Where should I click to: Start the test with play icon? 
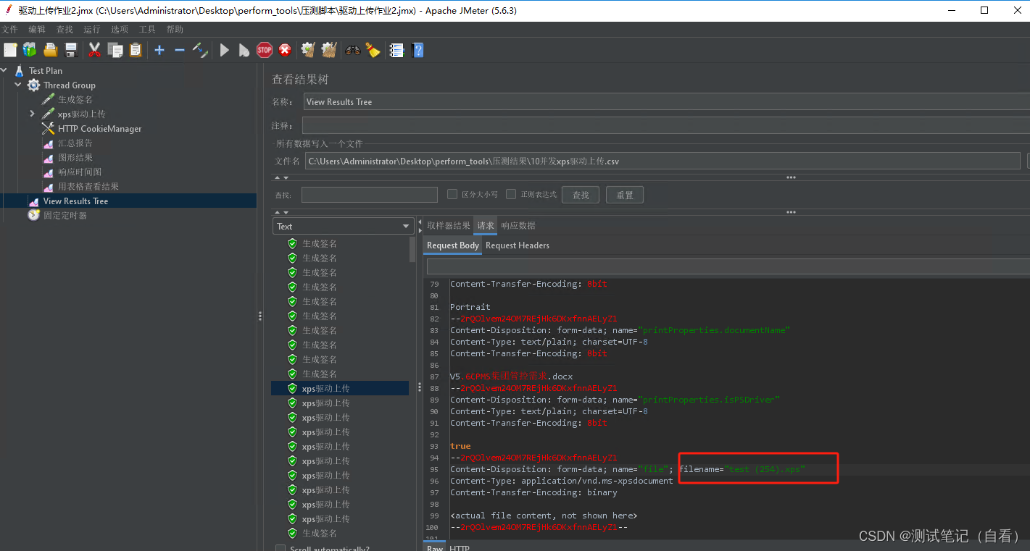225,50
